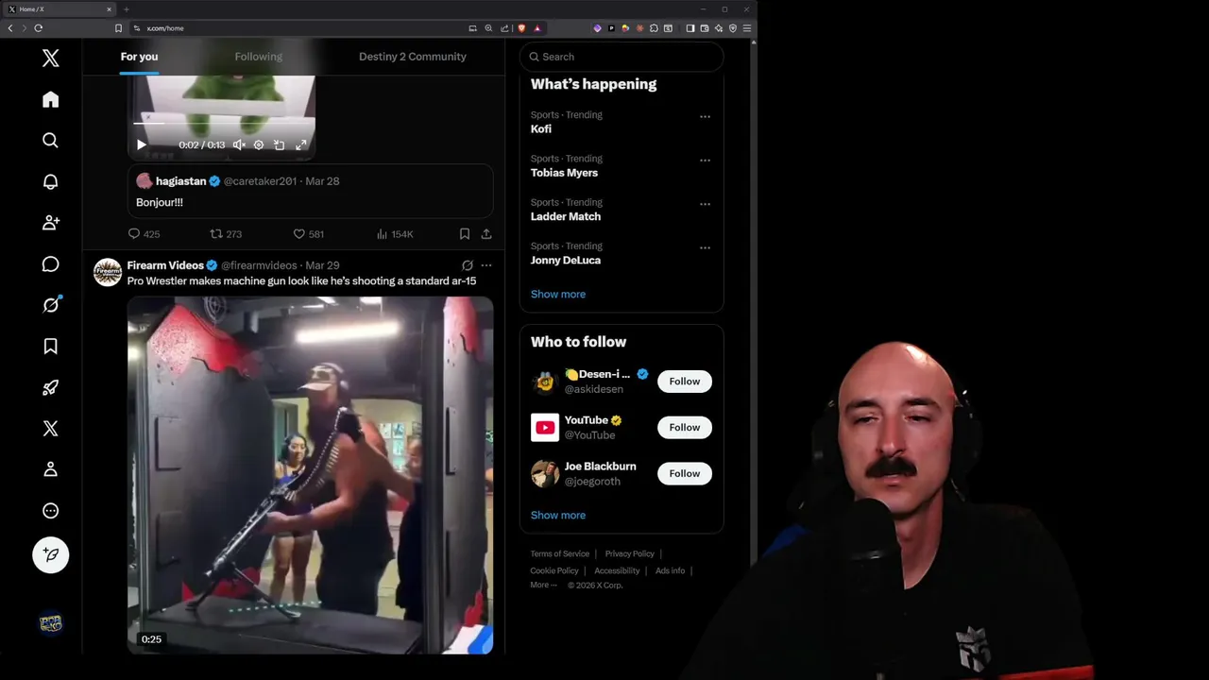Open trending topic Ladder Match
This screenshot has width=1209, height=680.
(566, 216)
